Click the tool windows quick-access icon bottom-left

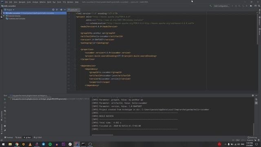pyautogui.click(x=2, y=140)
